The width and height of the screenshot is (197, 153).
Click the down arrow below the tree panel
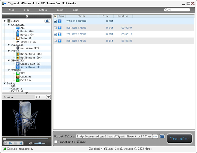coord(27,93)
